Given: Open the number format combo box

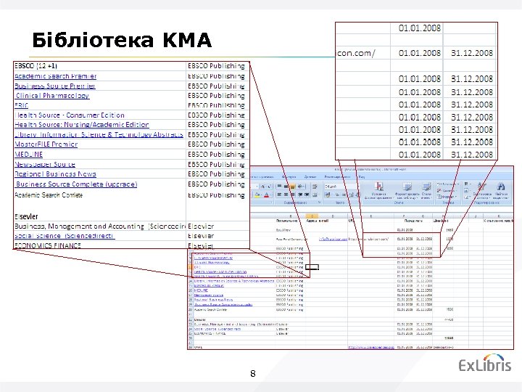Looking at the screenshot, I should [342, 187].
